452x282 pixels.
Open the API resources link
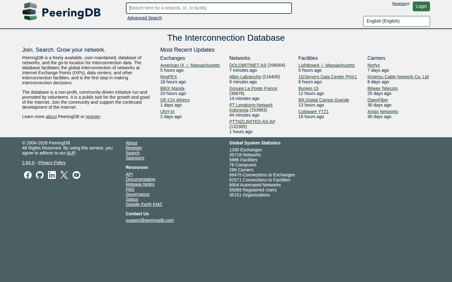pos(129,174)
